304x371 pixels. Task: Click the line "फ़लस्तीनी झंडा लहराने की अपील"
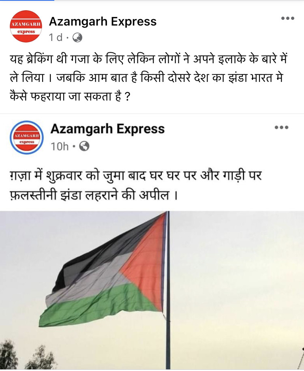point(94,195)
